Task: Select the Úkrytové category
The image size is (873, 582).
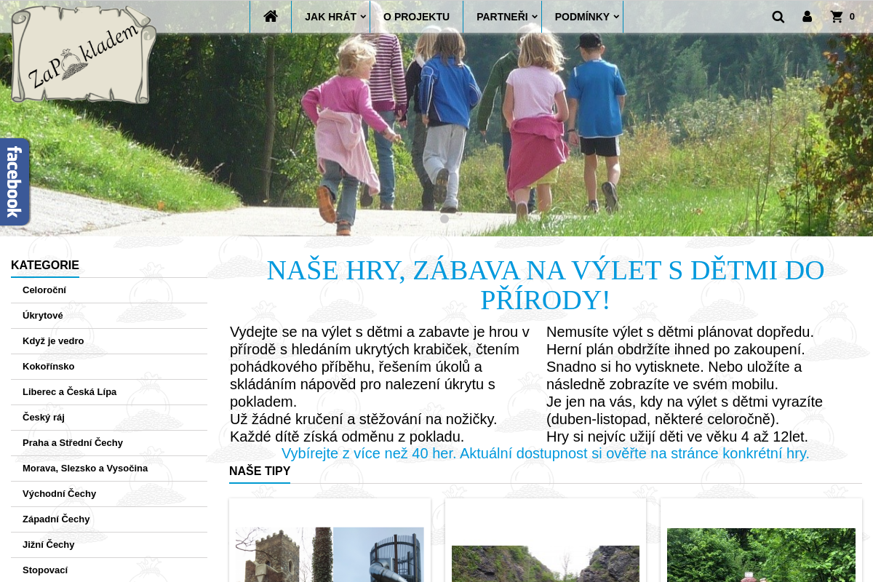Action: coord(42,315)
